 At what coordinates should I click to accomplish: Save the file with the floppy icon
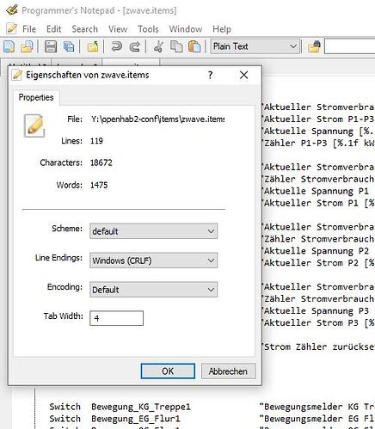point(51,46)
